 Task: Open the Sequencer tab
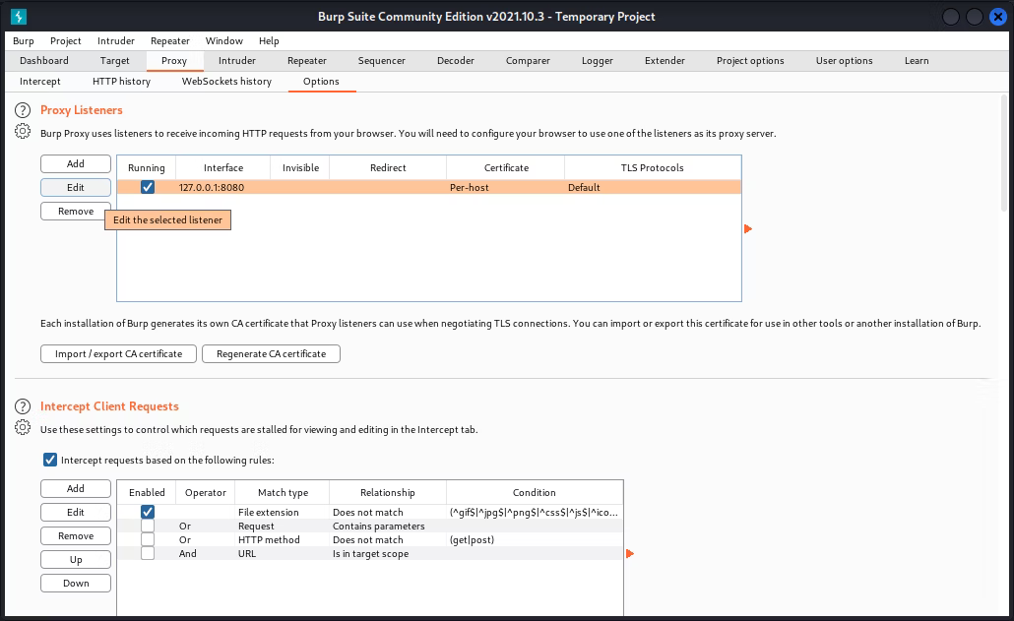point(382,61)
